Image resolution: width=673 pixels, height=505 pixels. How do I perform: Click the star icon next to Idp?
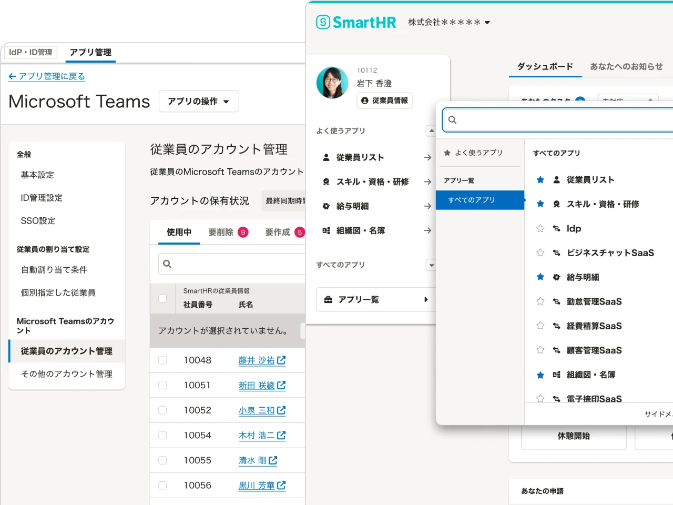pyautogui.click(x=540, y=228)
